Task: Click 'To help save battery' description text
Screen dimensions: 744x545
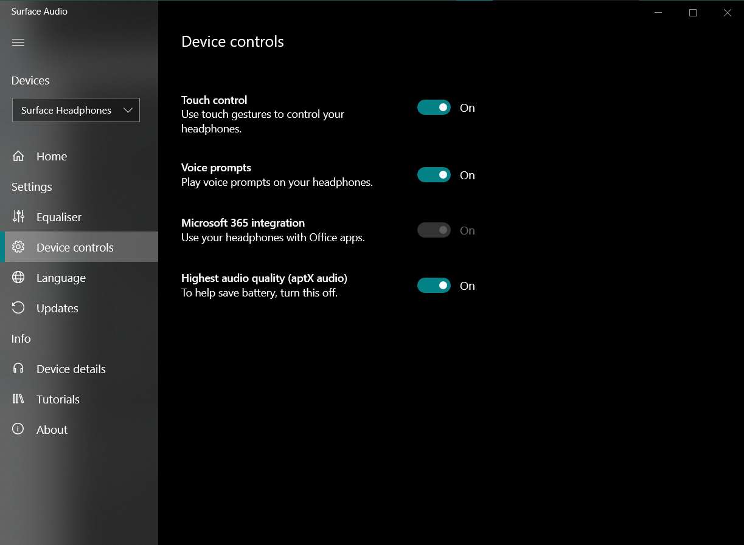Action: pos(259,293)
